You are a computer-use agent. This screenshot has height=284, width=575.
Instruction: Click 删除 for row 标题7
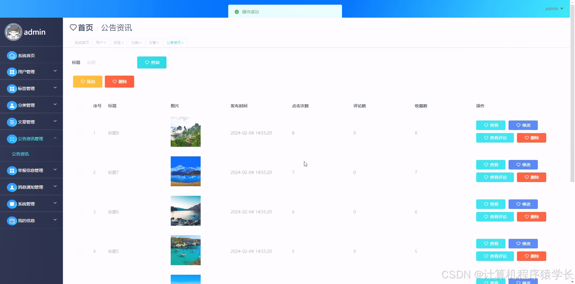click(532, 177)
